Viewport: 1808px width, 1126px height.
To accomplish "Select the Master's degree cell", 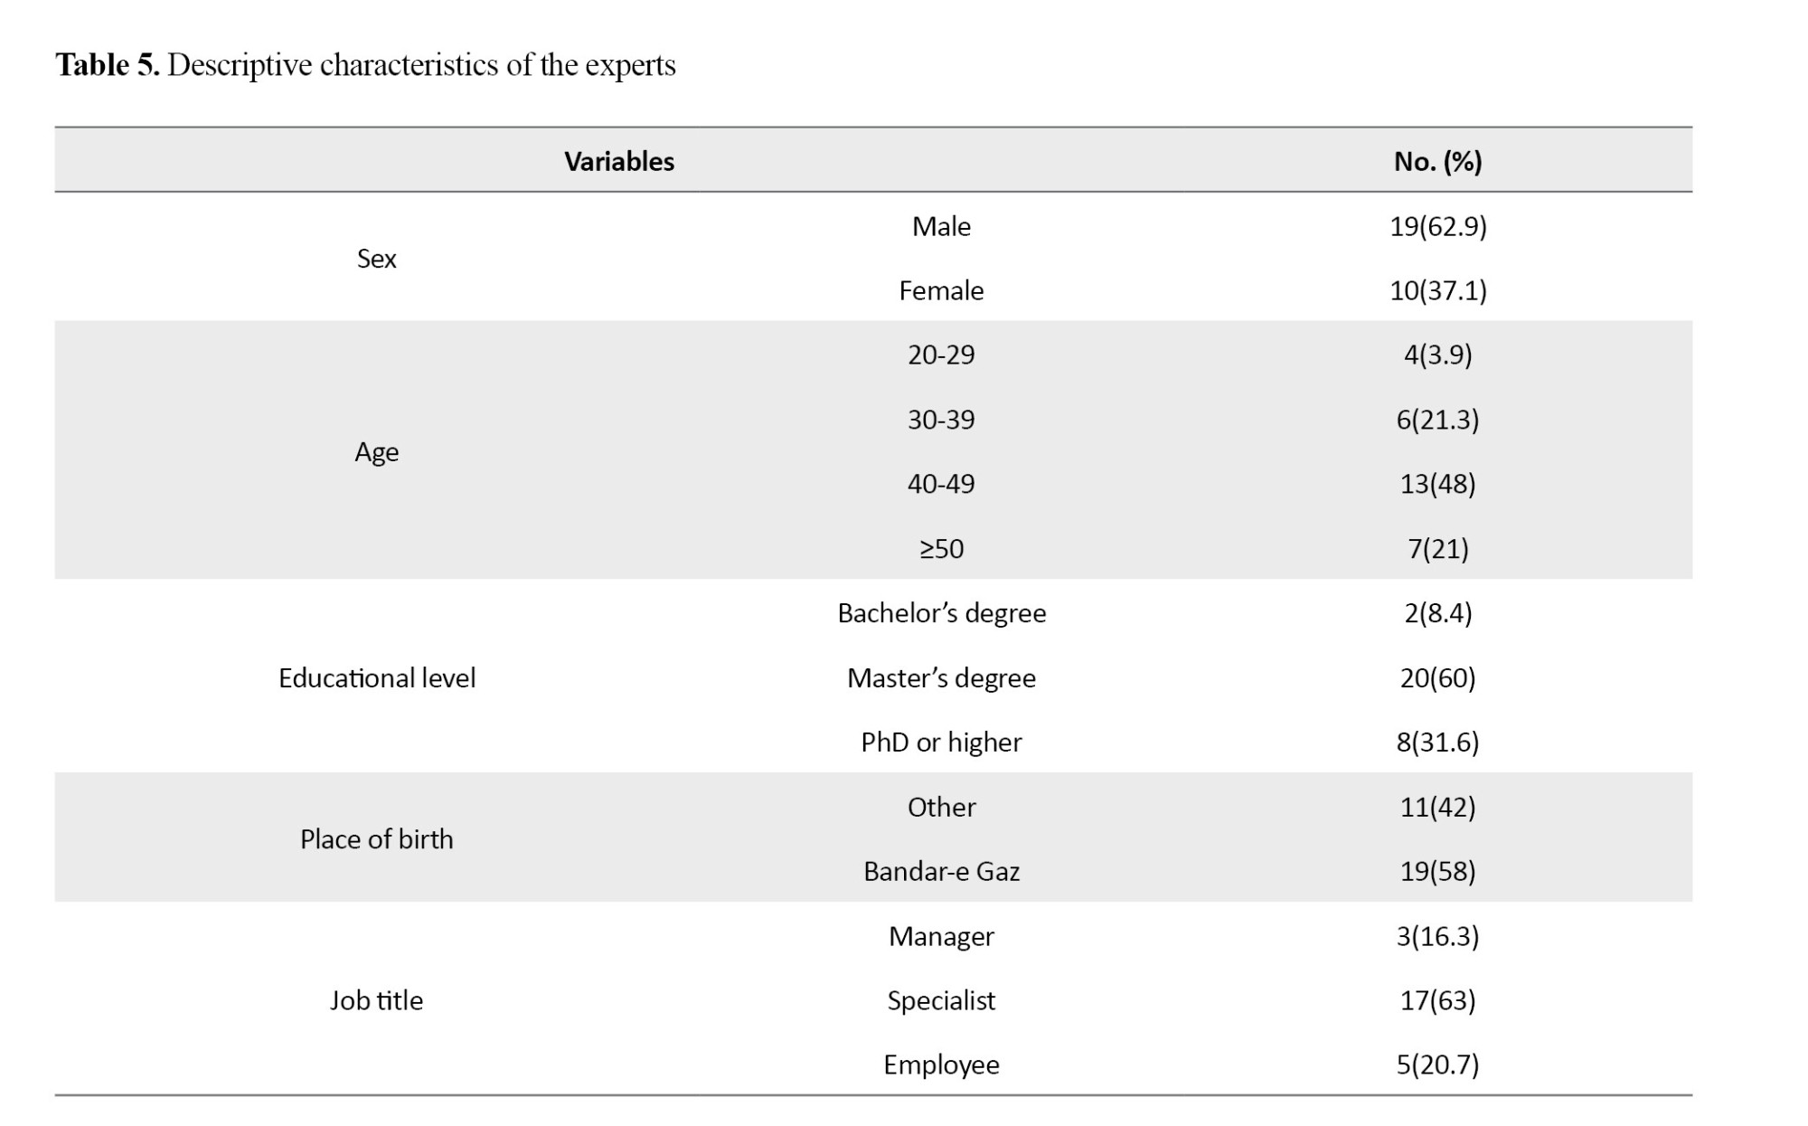I will point(941,678).
